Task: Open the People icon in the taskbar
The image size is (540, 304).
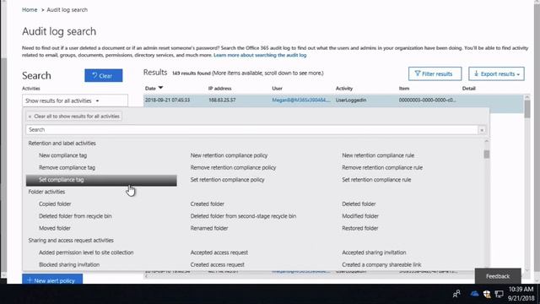Action: 456,294
